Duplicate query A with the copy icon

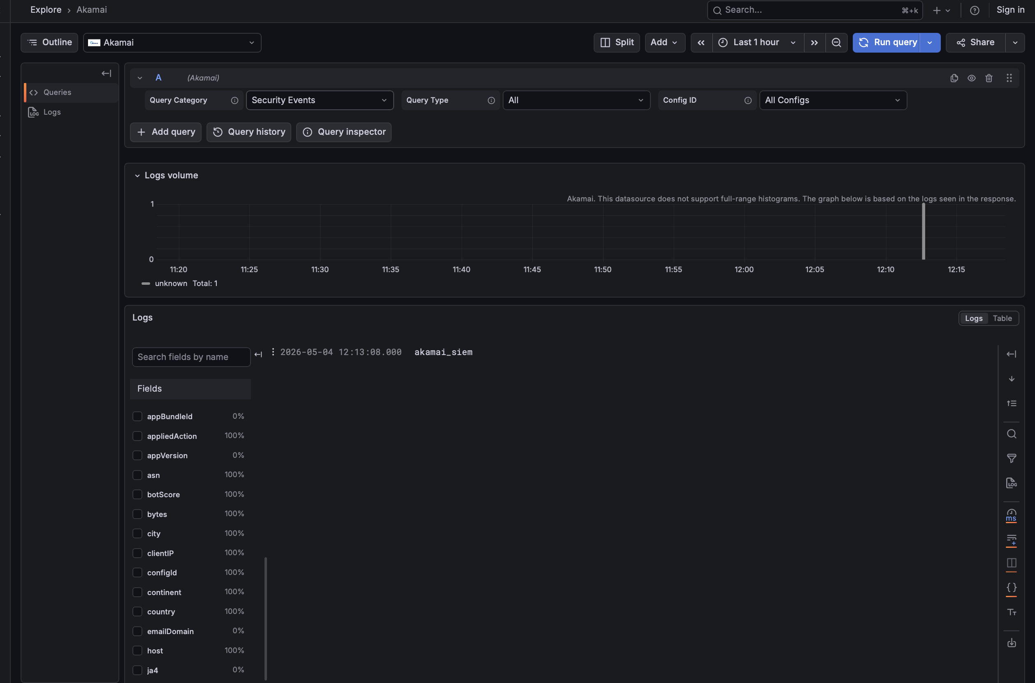pyautogui.click(x=954, y=78)
